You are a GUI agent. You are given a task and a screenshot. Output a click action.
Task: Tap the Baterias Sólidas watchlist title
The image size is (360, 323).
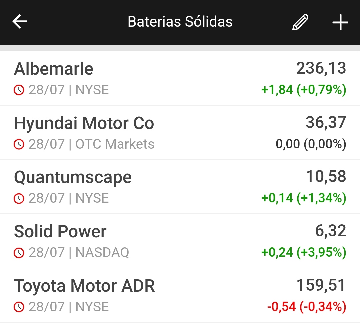tap(180, 22)
